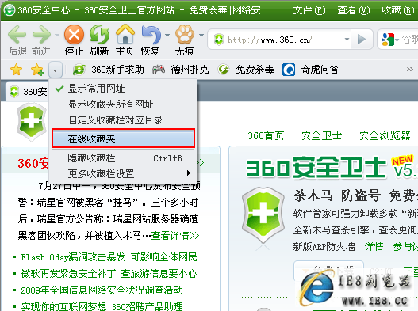This screenshot has width=418, height=311.
Task: Expand the address bar URL dropdown
Action: click(347, 40)
